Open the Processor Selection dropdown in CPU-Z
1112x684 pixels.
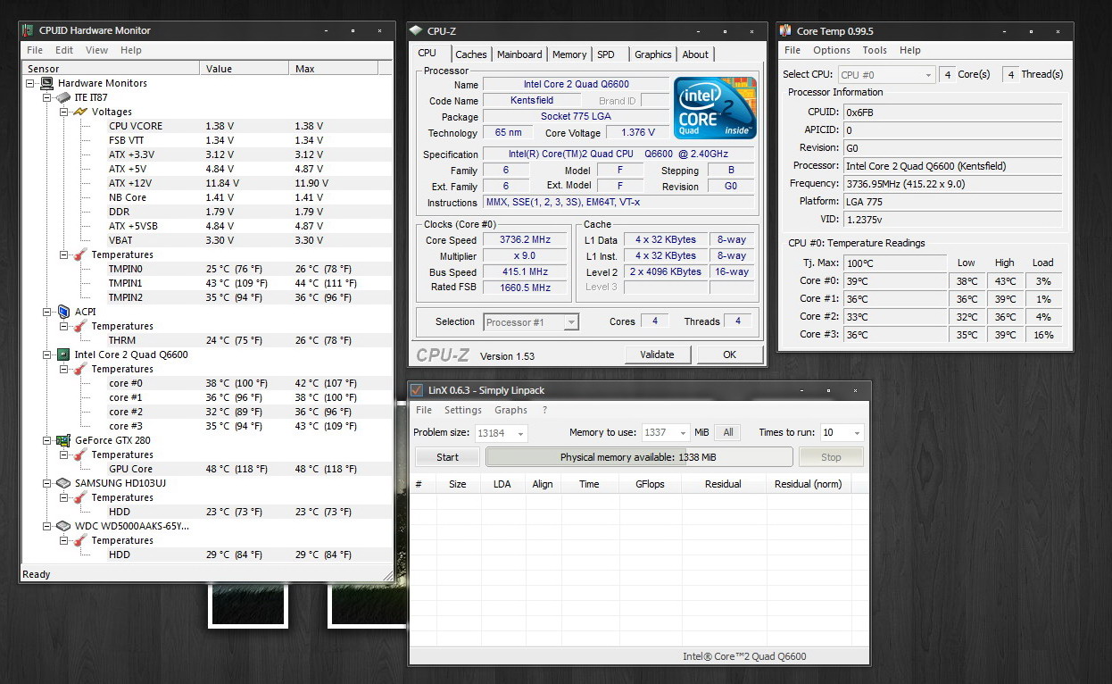[571, 322]
